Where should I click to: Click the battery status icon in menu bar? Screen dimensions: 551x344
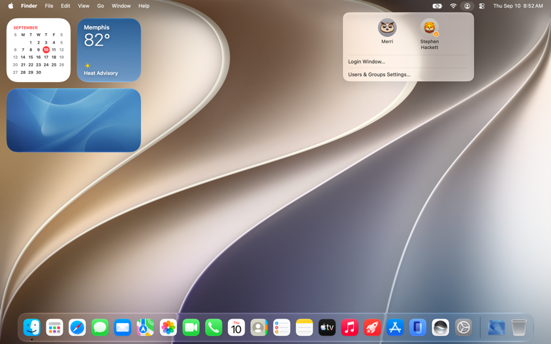click(x=437, y=6)
